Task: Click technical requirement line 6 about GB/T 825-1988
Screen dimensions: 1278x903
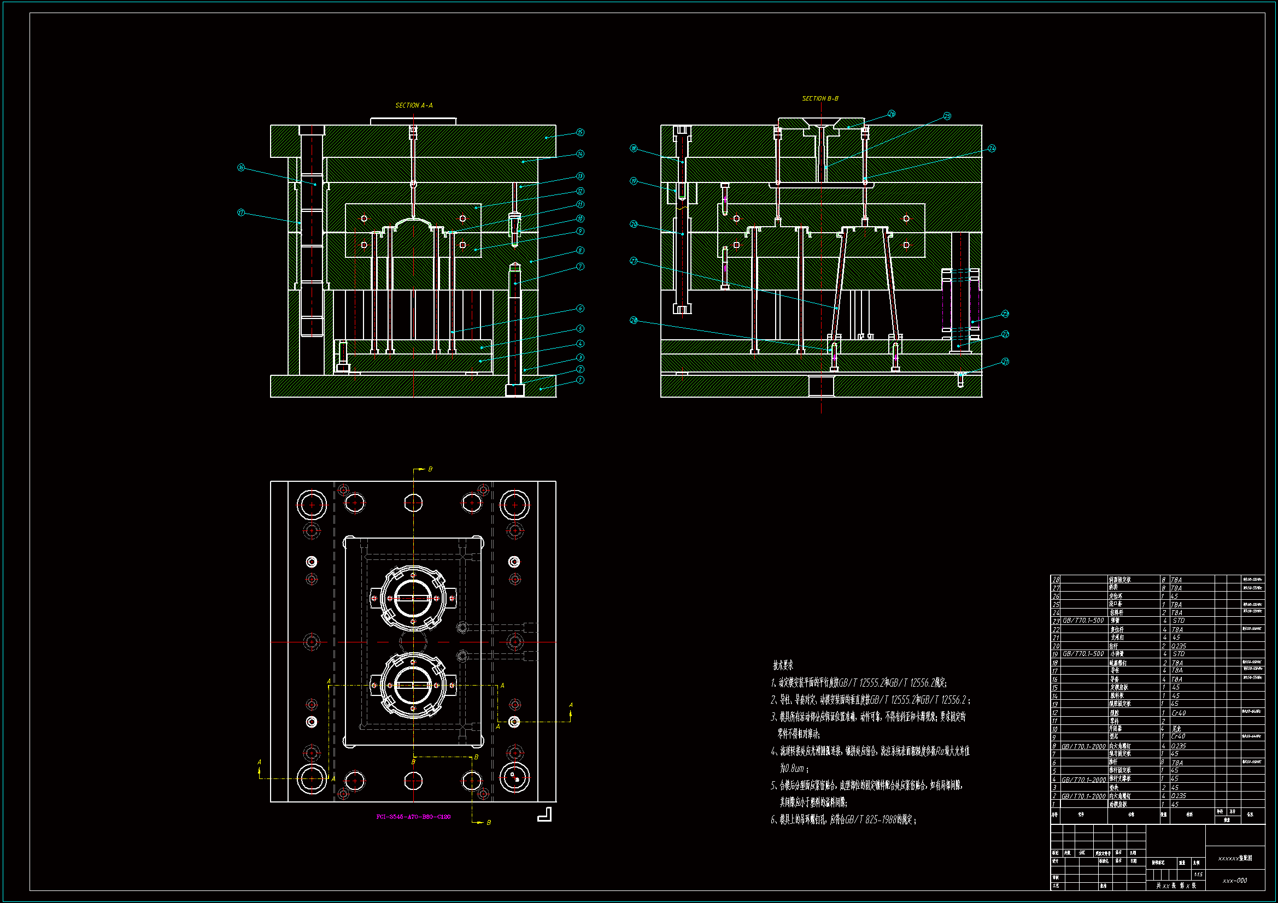Action: click(x=843, y=819)
